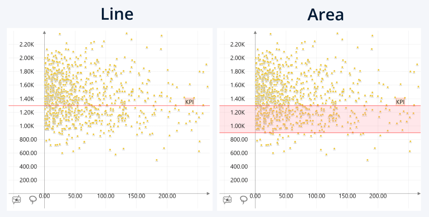This screenshot has width=429, height=217.
Task: Click the KPI label on the Line chart
Action: point(189,102)
